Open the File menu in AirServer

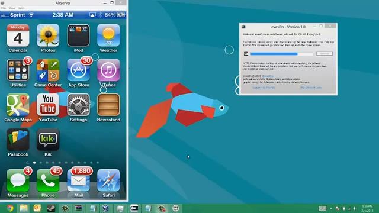coord(4,8)
